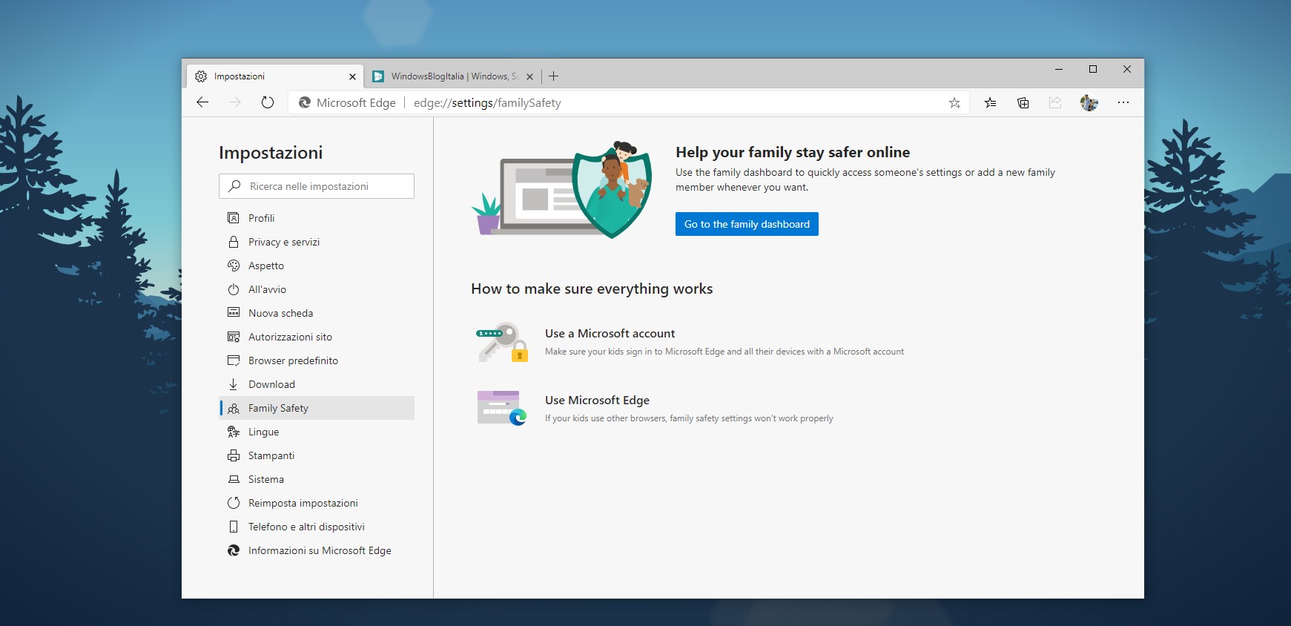Open the Settings and more ellipsis menu
Image resolution: width=1291 pixels, height=626 pixels.
[x=1123, y=102]
